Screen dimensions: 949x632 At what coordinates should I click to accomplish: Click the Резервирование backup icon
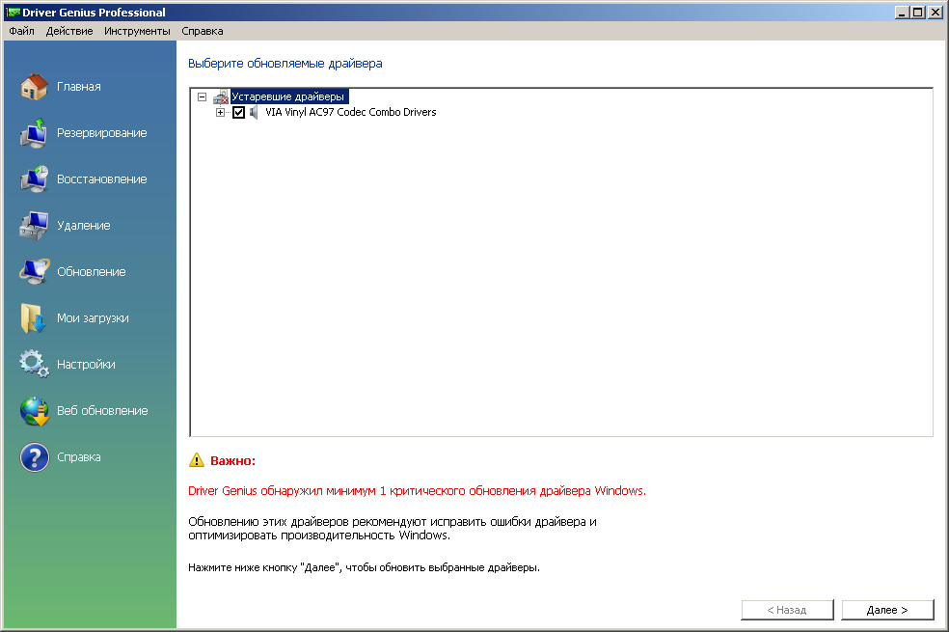pos(34,133)
